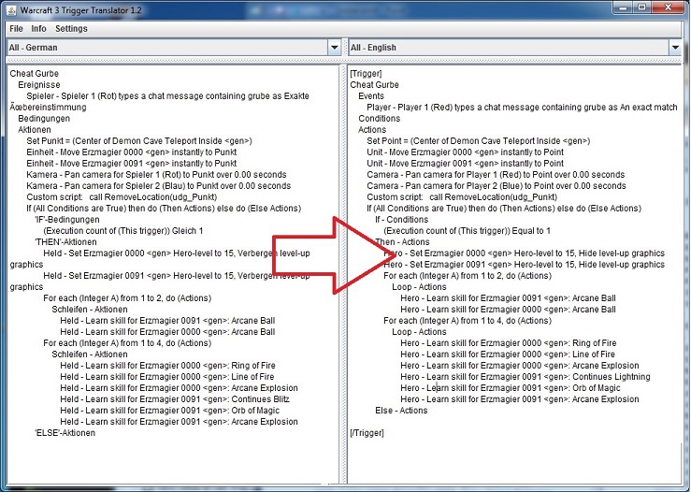Open the Info menu
This screenshot has width=691, height=492.
tap(38, 29)
